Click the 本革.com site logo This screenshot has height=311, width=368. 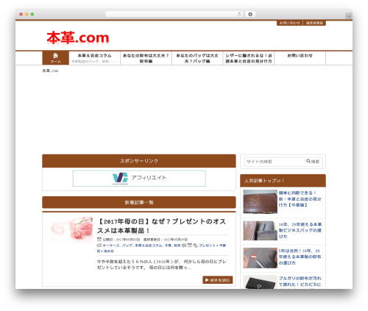pos(78,37)
